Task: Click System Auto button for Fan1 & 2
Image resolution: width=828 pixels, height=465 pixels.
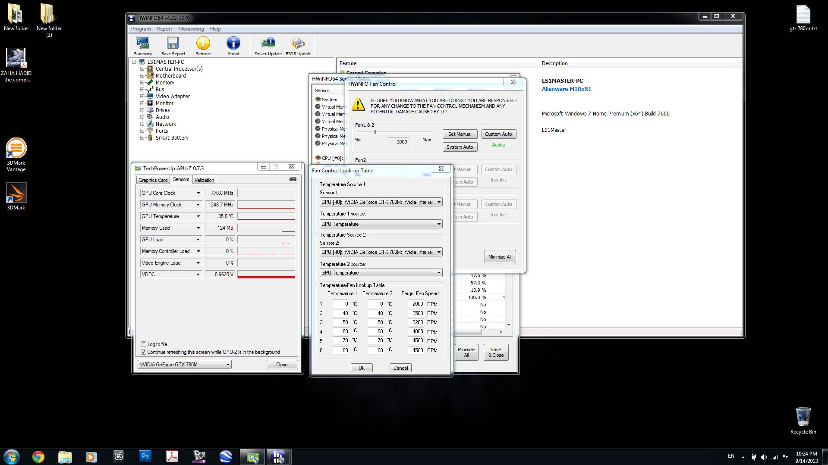Action: tap(460, 147)
